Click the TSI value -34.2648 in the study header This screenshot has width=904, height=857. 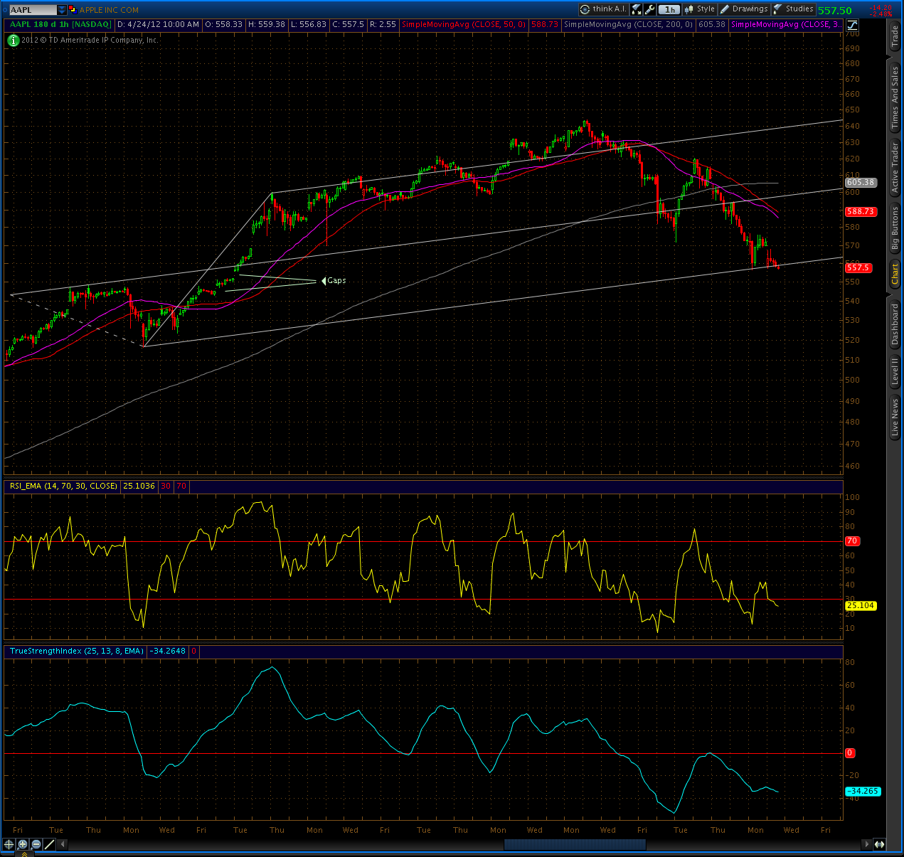(169, 651)
